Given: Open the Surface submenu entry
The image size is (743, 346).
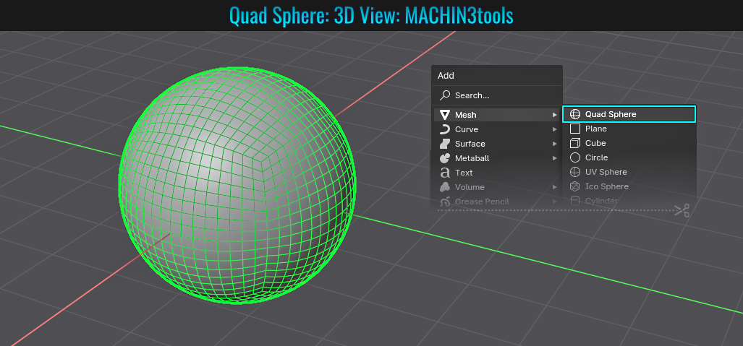Looking at the screenshot, I should [496, 144].
